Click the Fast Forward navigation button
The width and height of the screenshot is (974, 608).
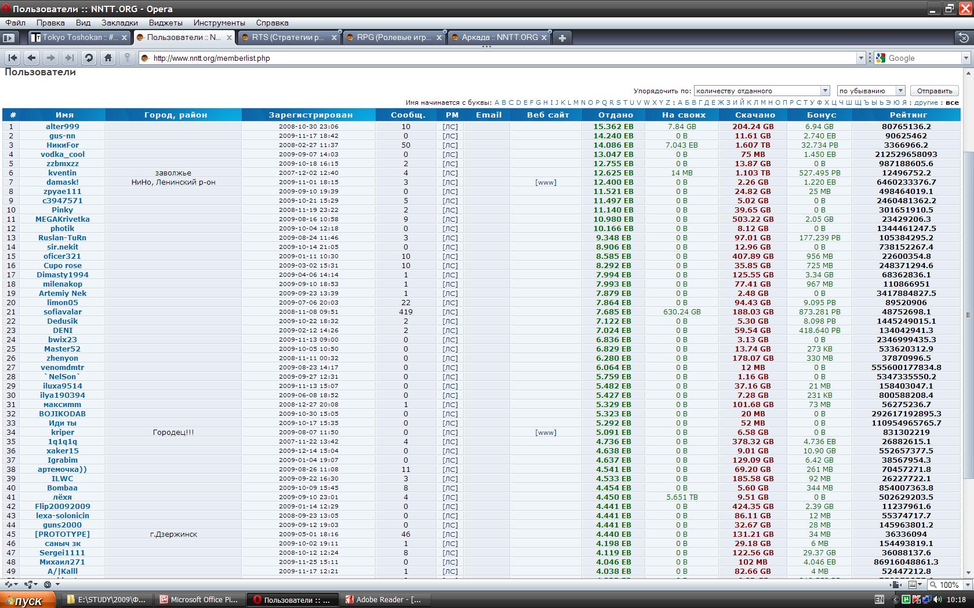70,58
